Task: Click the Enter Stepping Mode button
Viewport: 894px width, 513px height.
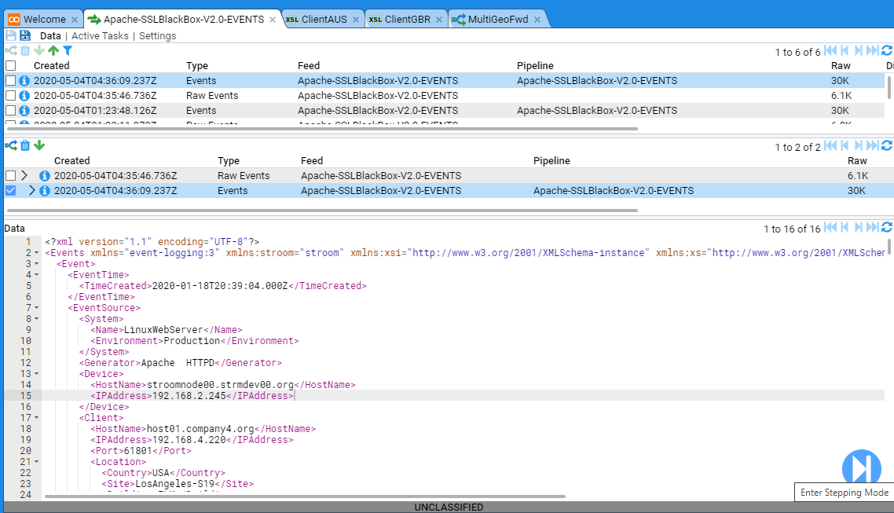Action: (x=861, y=467)
